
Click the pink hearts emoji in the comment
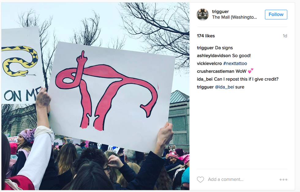250,71
